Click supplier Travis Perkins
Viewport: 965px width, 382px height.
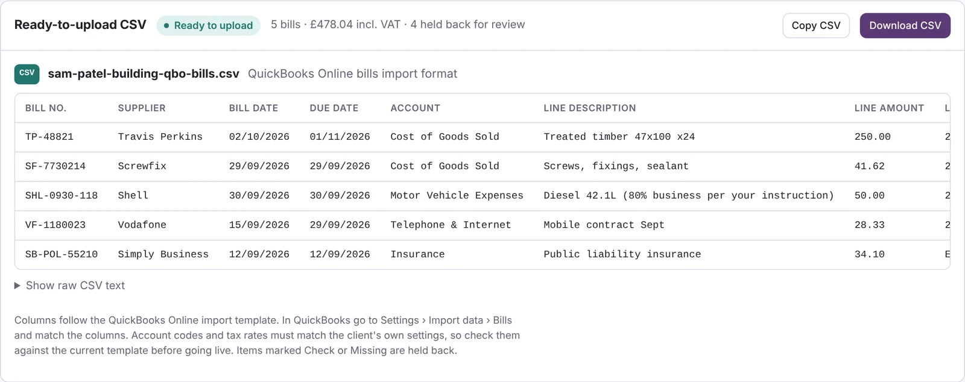[160, 137]
